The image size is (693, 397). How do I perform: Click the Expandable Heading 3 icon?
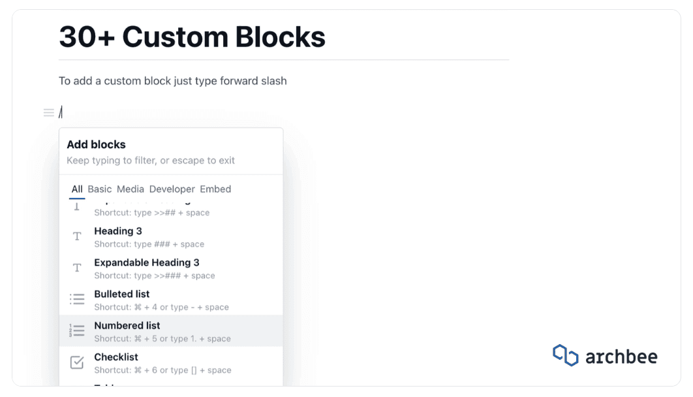77,268
